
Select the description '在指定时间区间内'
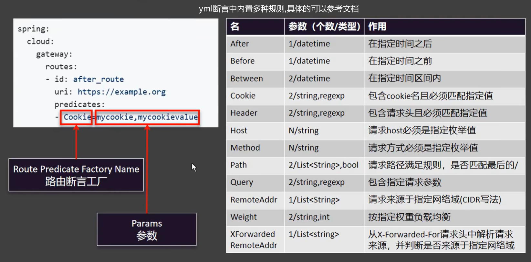[404, 78]
